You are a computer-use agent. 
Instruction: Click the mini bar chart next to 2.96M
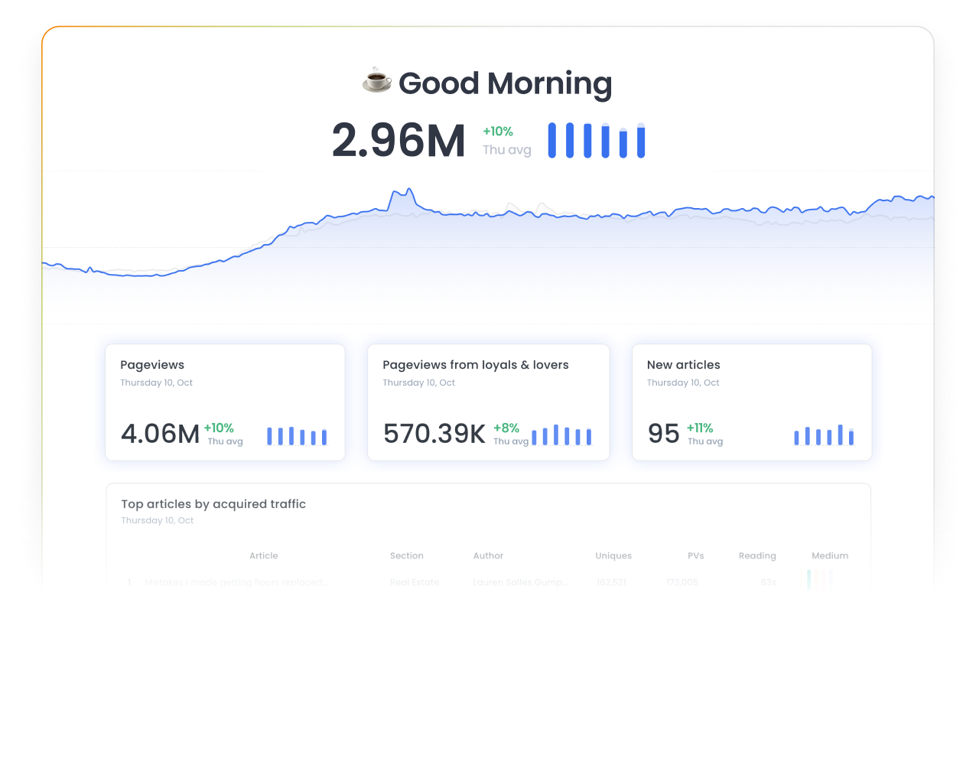click(x=596, y=139)
